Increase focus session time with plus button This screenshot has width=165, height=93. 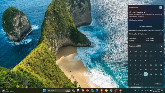click(142, 84)
